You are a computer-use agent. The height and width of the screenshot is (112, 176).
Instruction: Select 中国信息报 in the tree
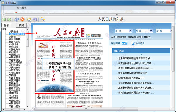(15, 57)
